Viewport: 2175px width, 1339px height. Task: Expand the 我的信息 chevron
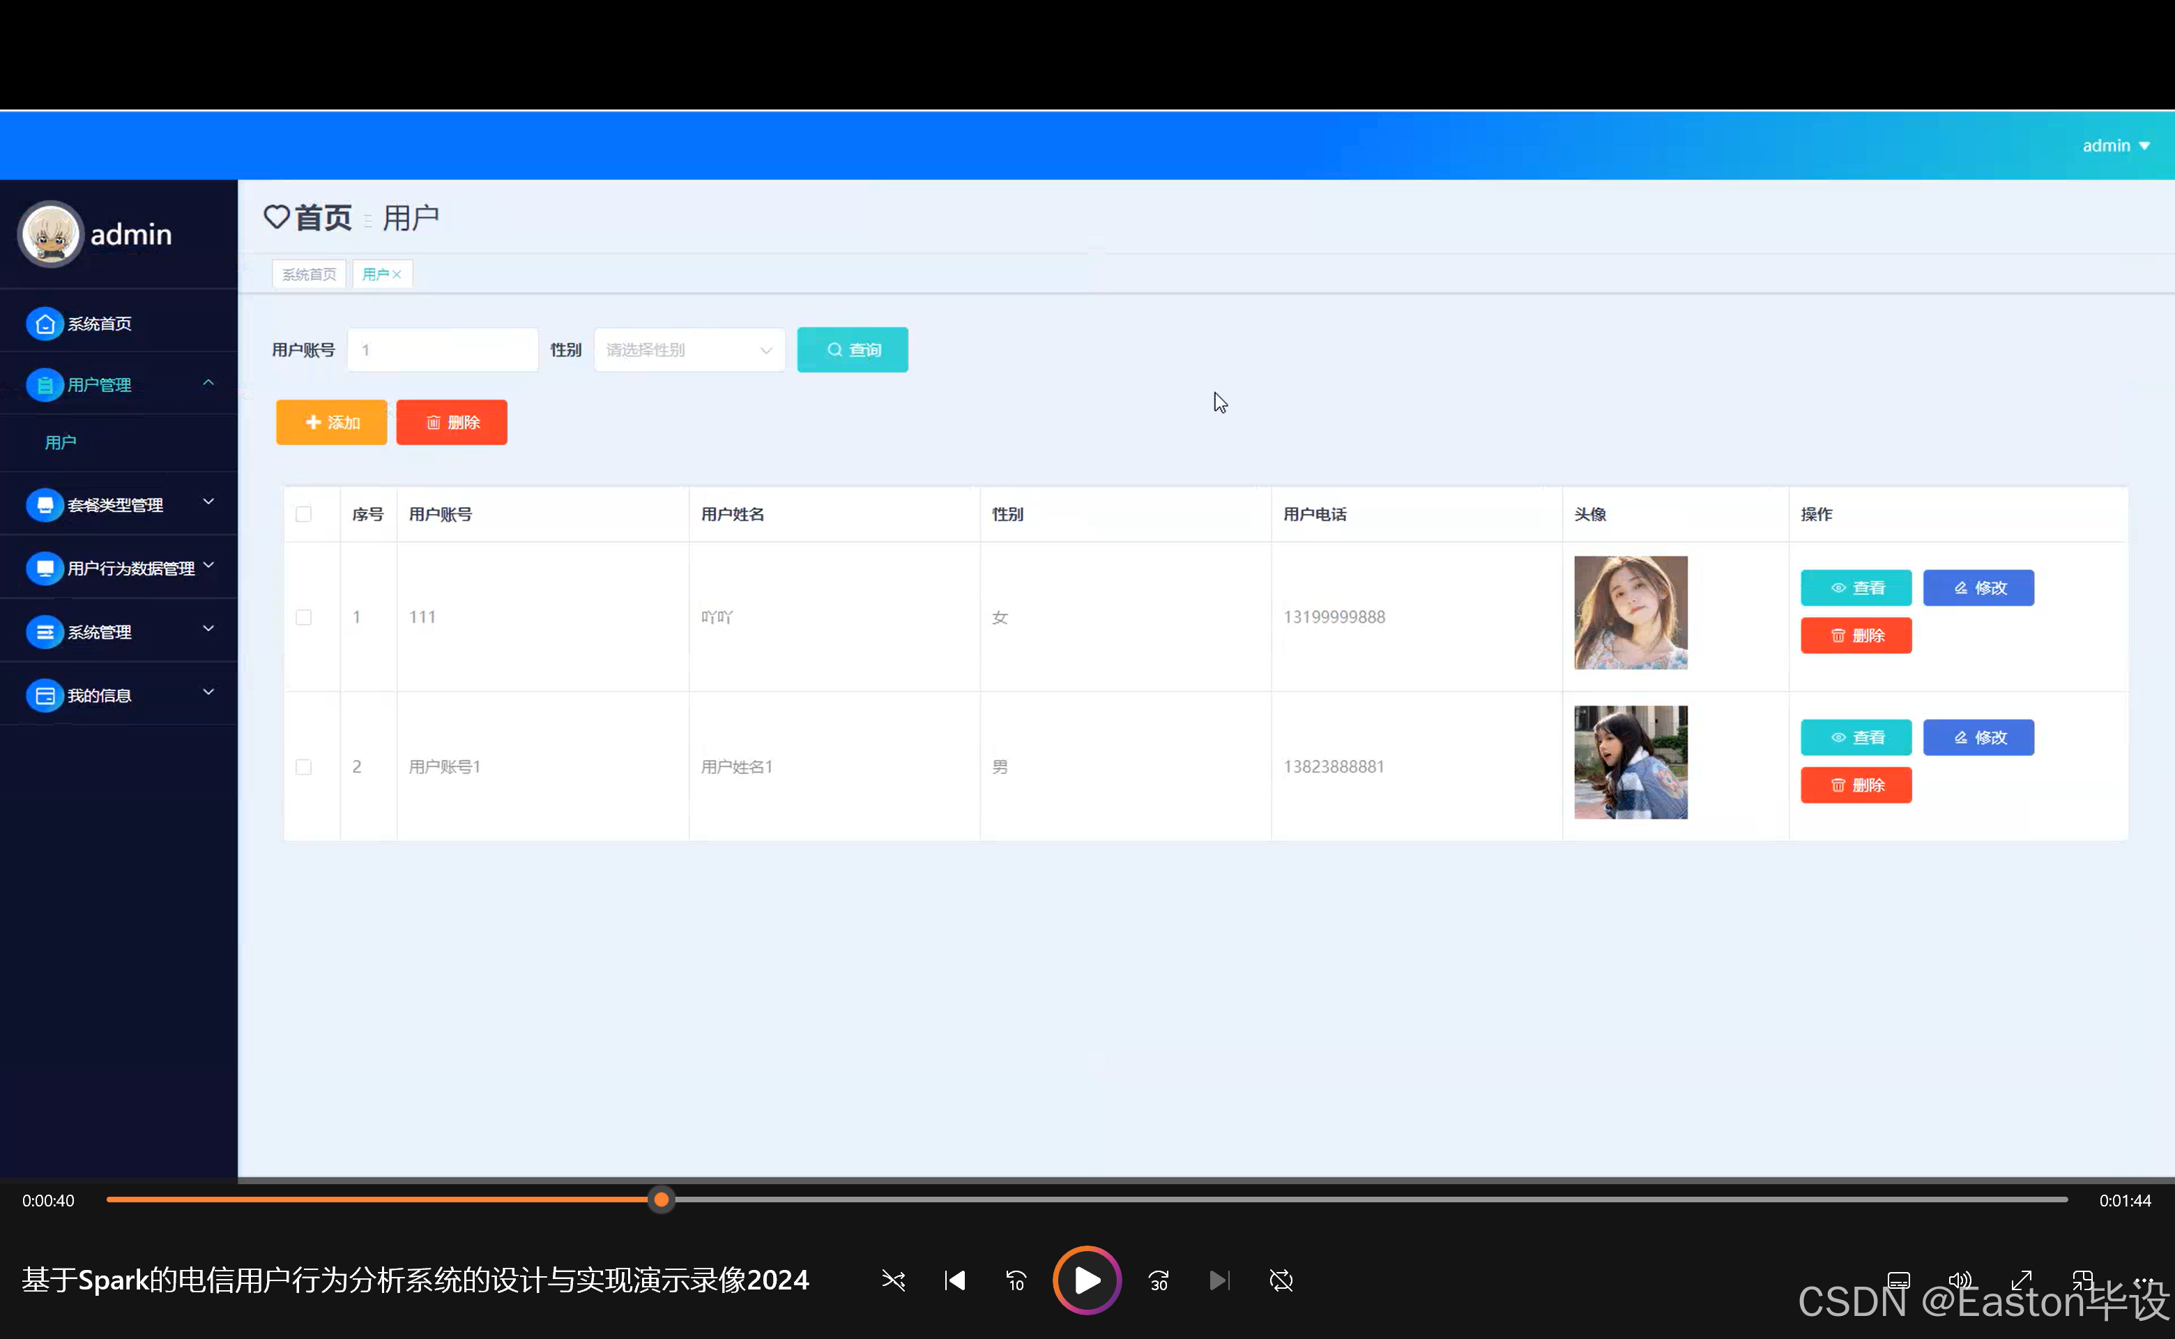(x=208, y=693)
